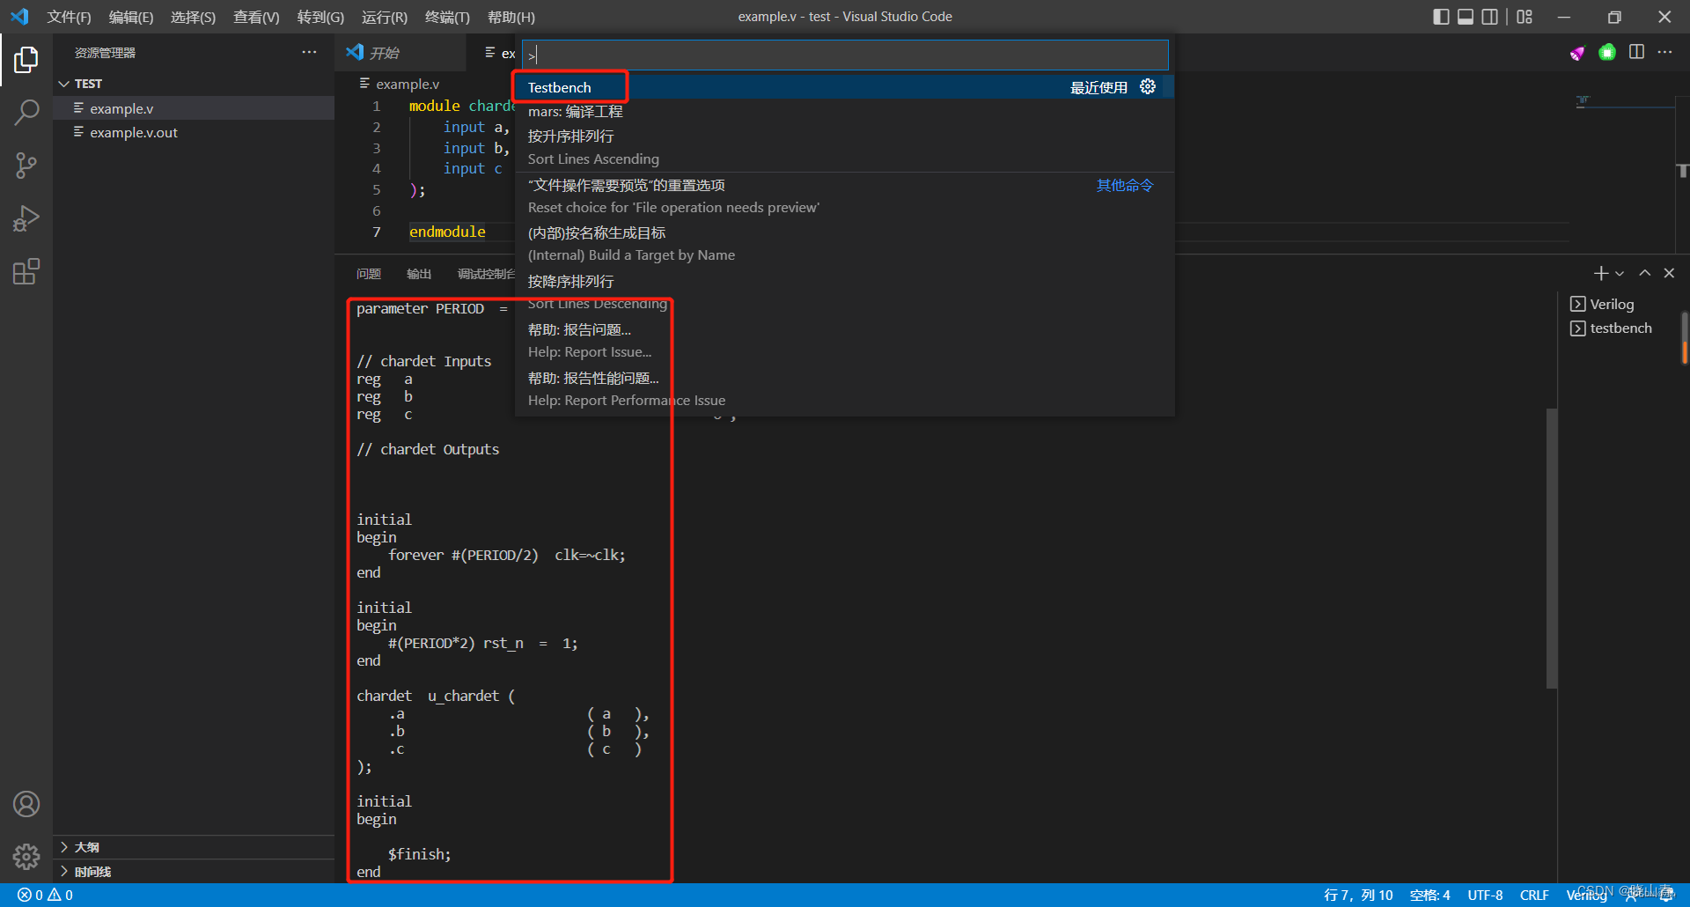This screenshot has height=907, width=1690.
Task: Open the Run and Debug view
Action: coord(26,218)
